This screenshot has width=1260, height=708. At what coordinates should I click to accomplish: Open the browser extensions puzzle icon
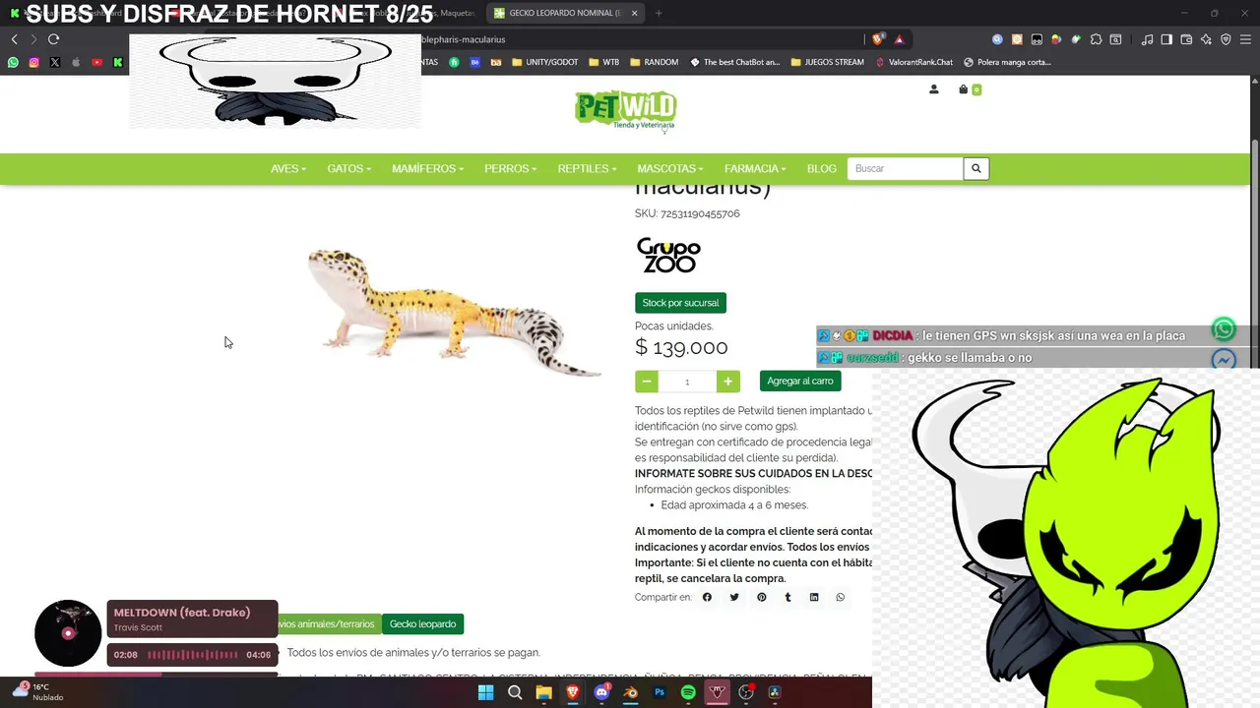click(1096, 39)
